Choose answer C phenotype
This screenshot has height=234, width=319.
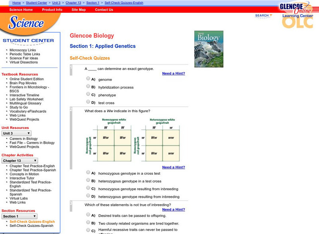pos(88,94)
